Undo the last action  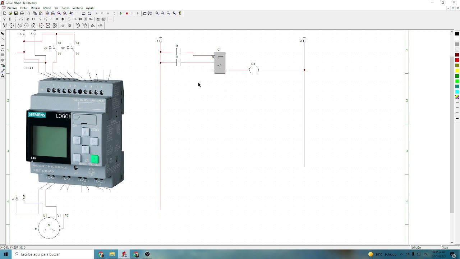point(83,13)
